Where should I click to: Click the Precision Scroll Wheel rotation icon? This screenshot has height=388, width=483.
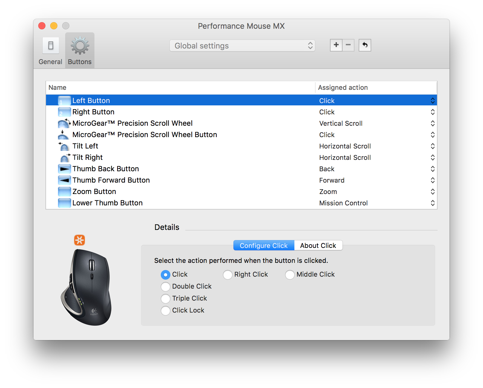[64, 123]
